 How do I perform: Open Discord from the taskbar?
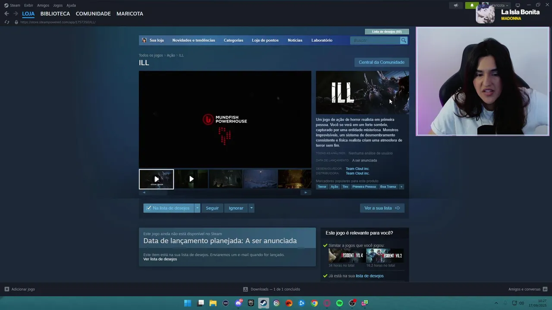coord(238,303)
